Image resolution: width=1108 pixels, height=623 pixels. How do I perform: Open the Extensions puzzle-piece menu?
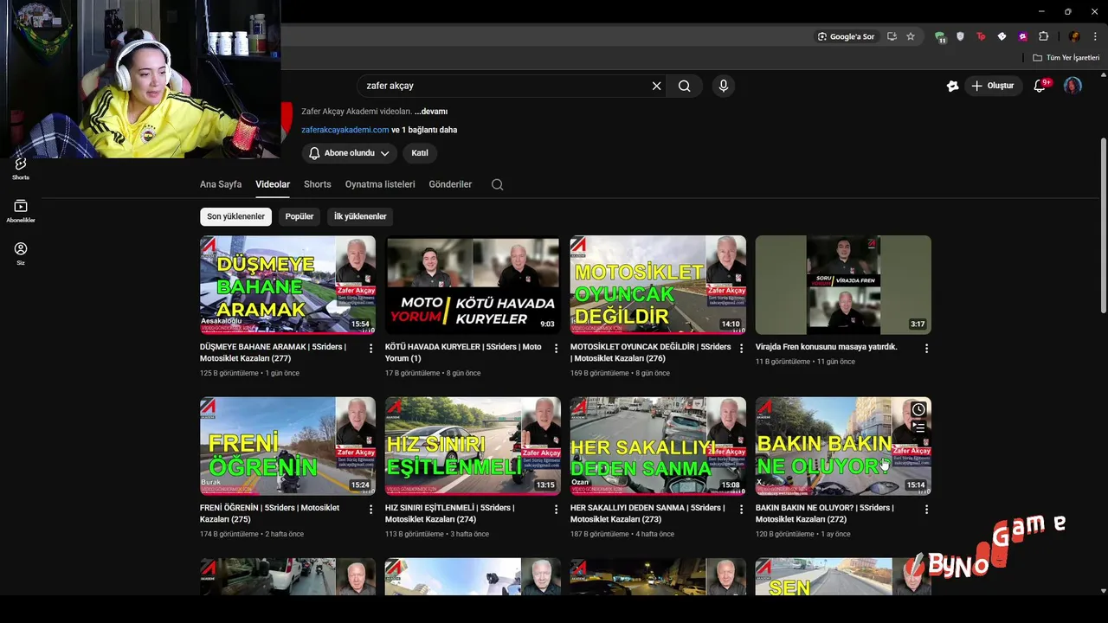coord(1043,36)
